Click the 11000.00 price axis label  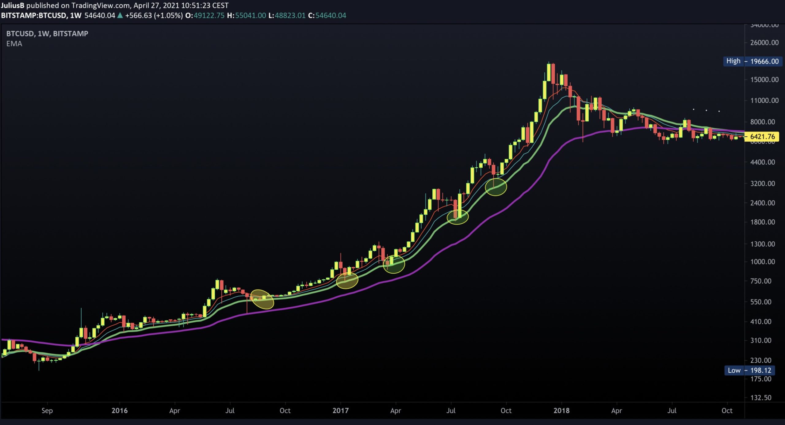click(764, 101)
